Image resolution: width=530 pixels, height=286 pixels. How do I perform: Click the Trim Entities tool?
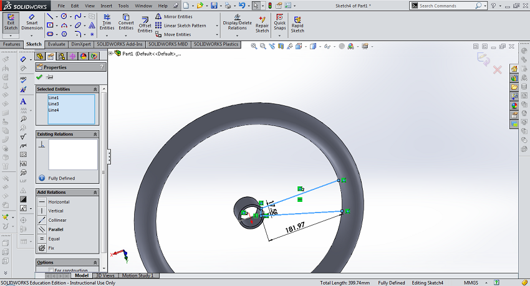point(107,22)
